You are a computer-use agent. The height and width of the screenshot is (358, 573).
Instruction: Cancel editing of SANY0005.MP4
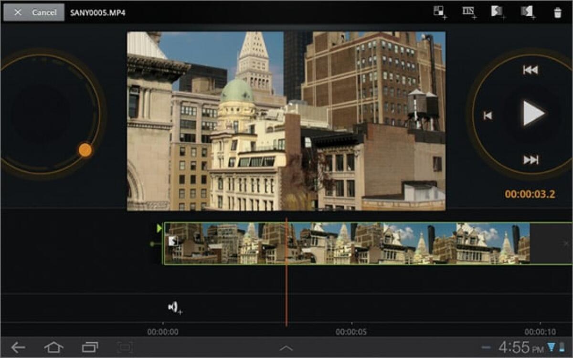33,12
